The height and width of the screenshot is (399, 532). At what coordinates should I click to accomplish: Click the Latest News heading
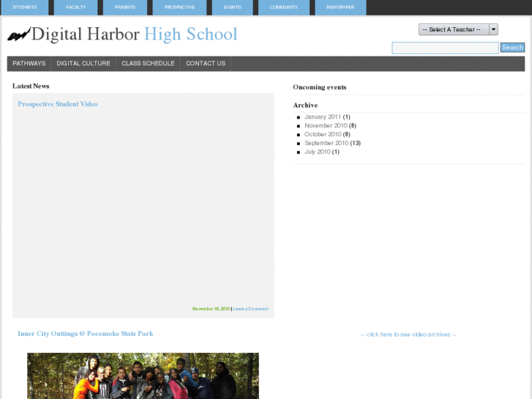(31, 86)
